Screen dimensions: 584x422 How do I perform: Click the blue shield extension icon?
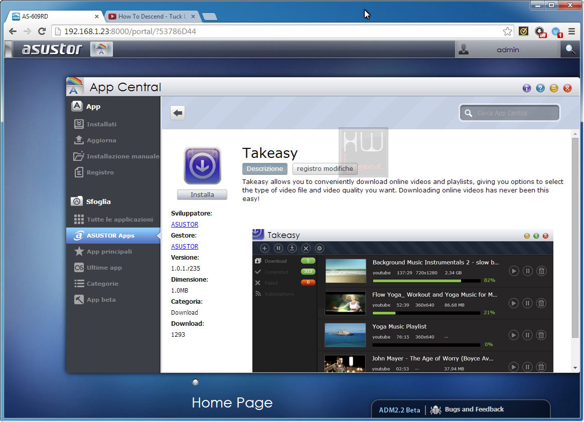(556, 32)
